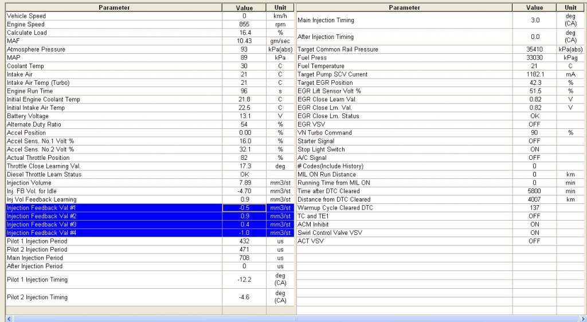587x322 pixels.
Task: Select the Starter Signal row
Action: 441,141
